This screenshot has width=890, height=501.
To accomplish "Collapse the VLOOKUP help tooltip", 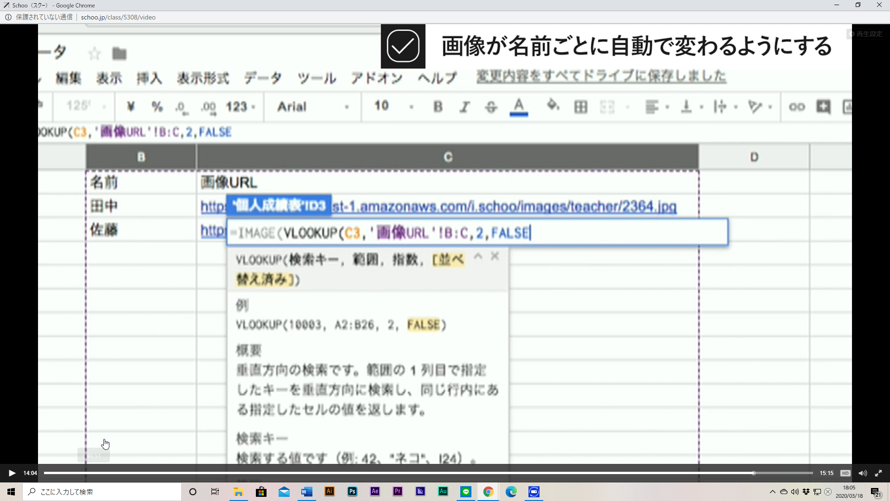I will [x=478, y=257].
